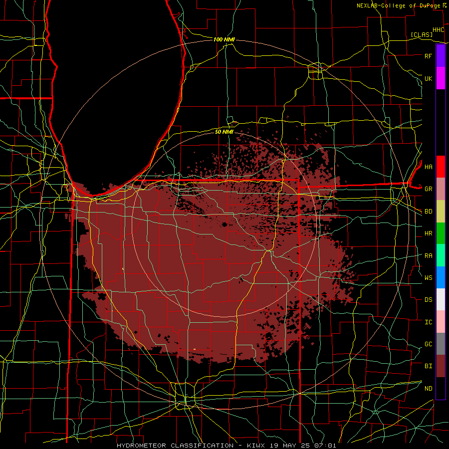
Task: Click the BD legend label
Action: click(x=428, y=212)
